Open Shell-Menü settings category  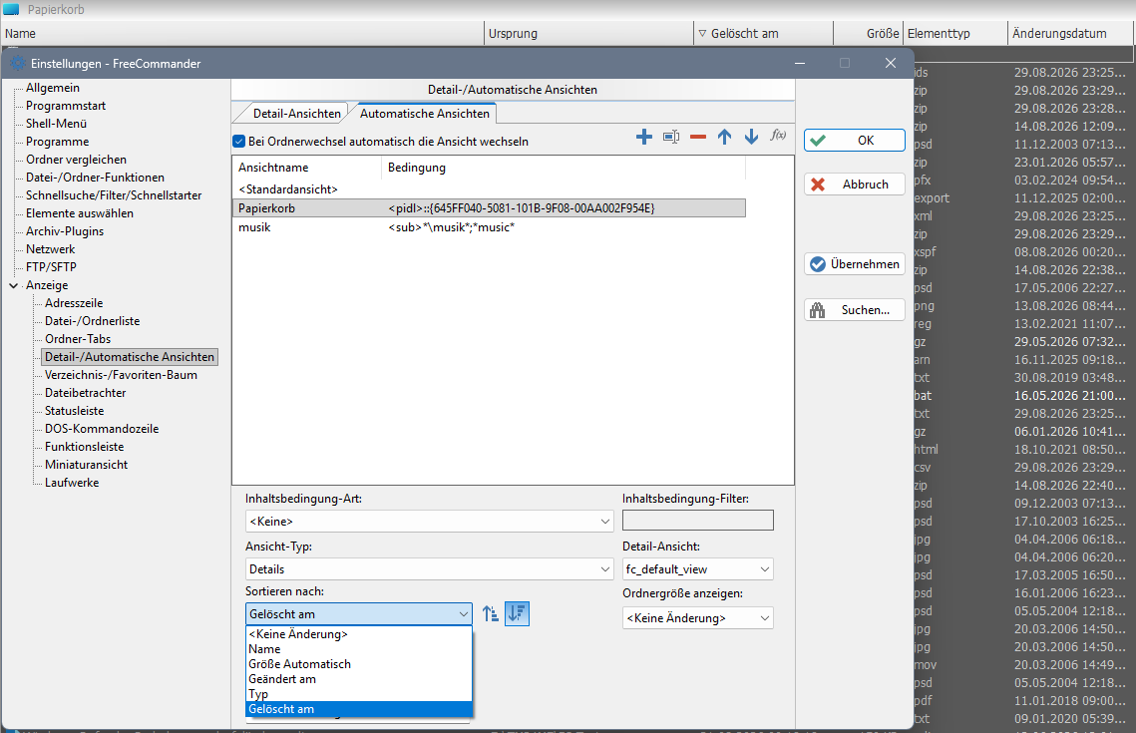[x=57, y=124]
